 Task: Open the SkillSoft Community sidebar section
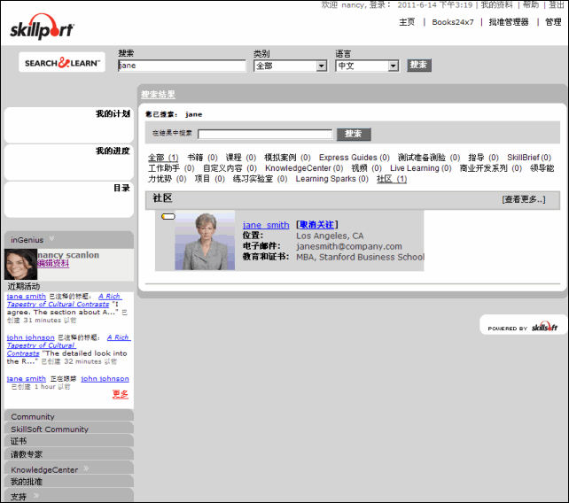click(x=69, y=429)
